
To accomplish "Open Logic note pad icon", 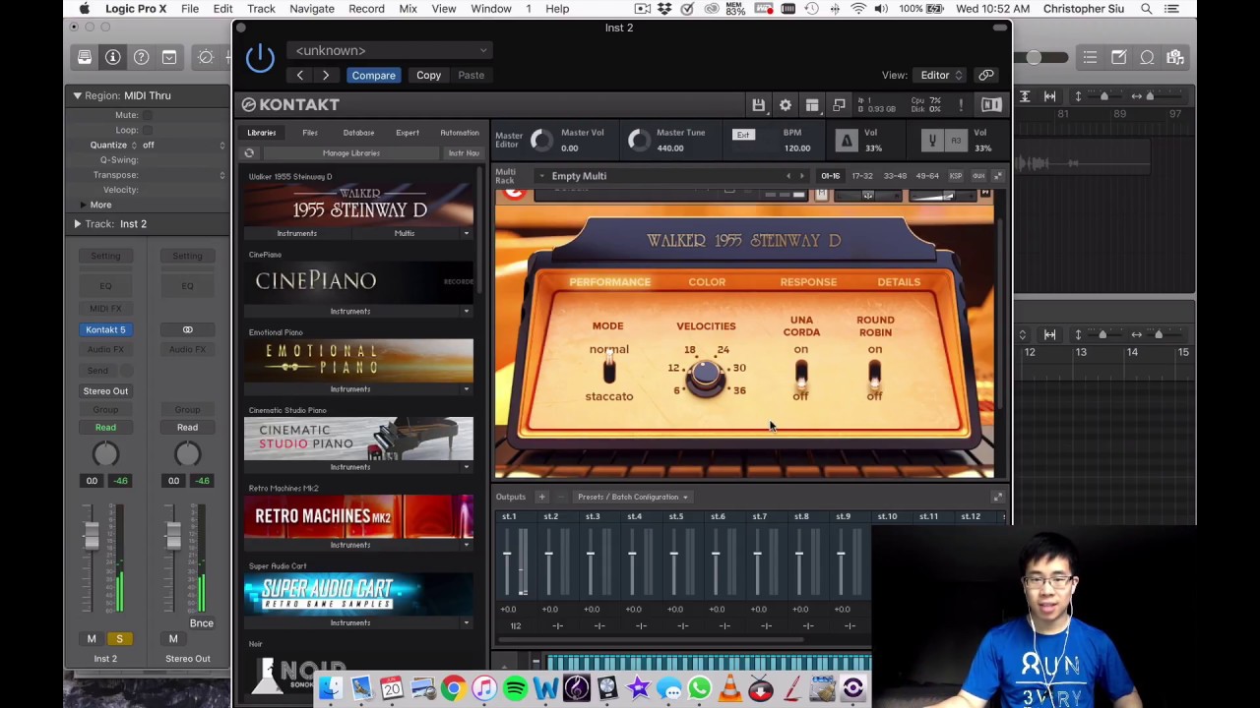I will pyautogui.click(x=1118, y=57).
